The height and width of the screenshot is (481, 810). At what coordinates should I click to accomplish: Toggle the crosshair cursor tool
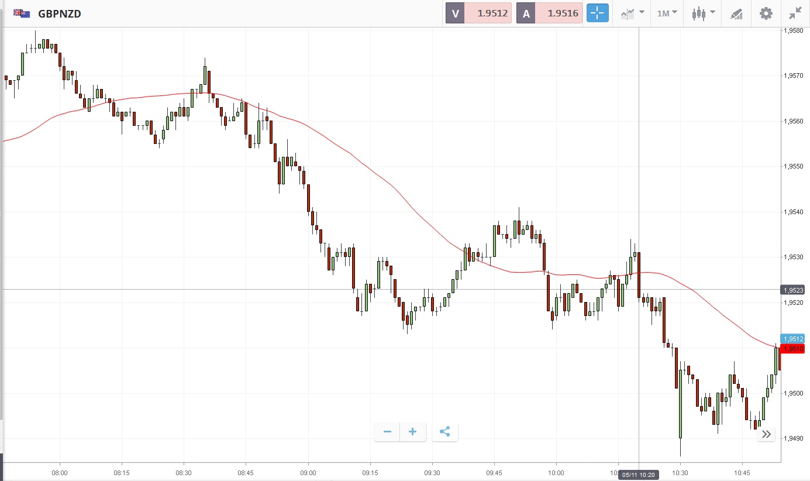click(x=597, y=13)
